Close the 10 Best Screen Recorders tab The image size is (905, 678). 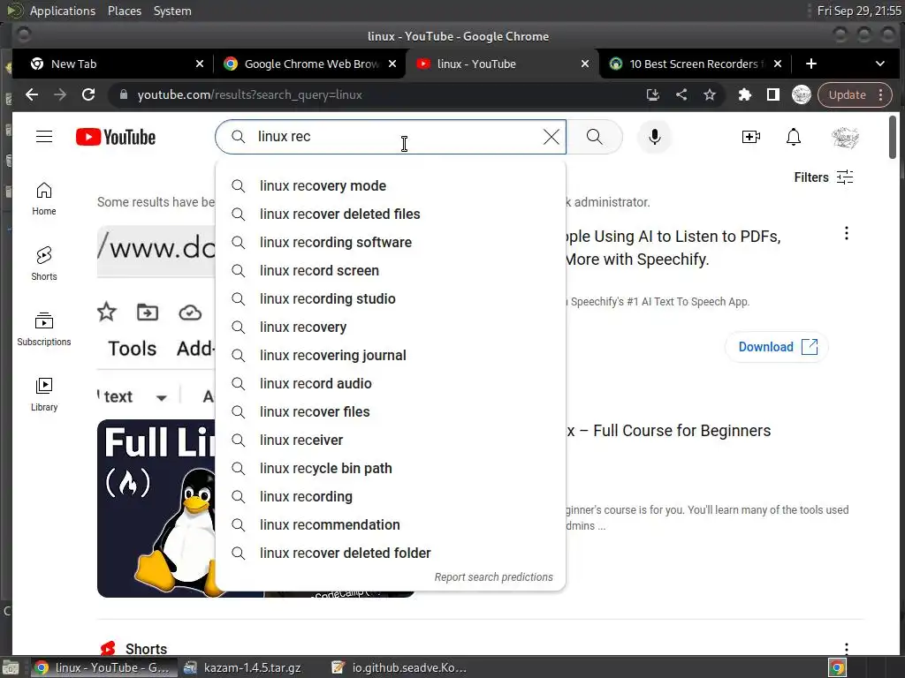778,64
